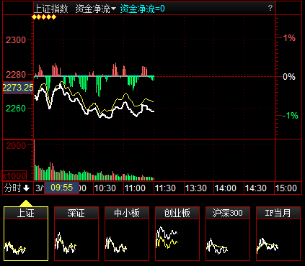Click the 上证指数 title label
The width and height of the screenshot is (305, 266).
coord(51,9)
